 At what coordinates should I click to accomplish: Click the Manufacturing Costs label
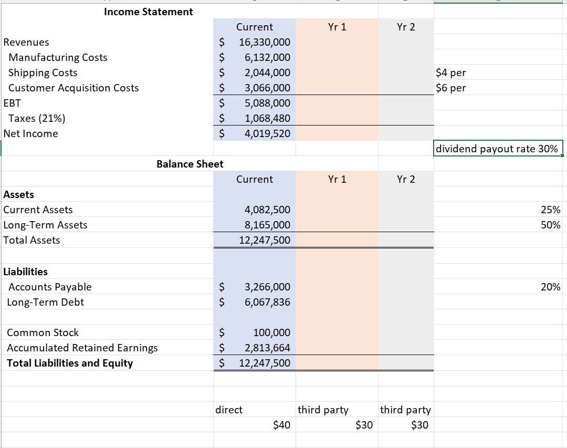pos(58,57)
